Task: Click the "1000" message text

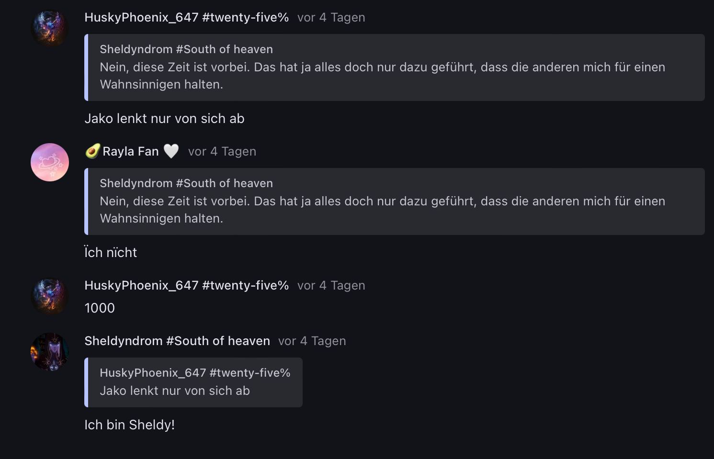Action: click(100, 308)
